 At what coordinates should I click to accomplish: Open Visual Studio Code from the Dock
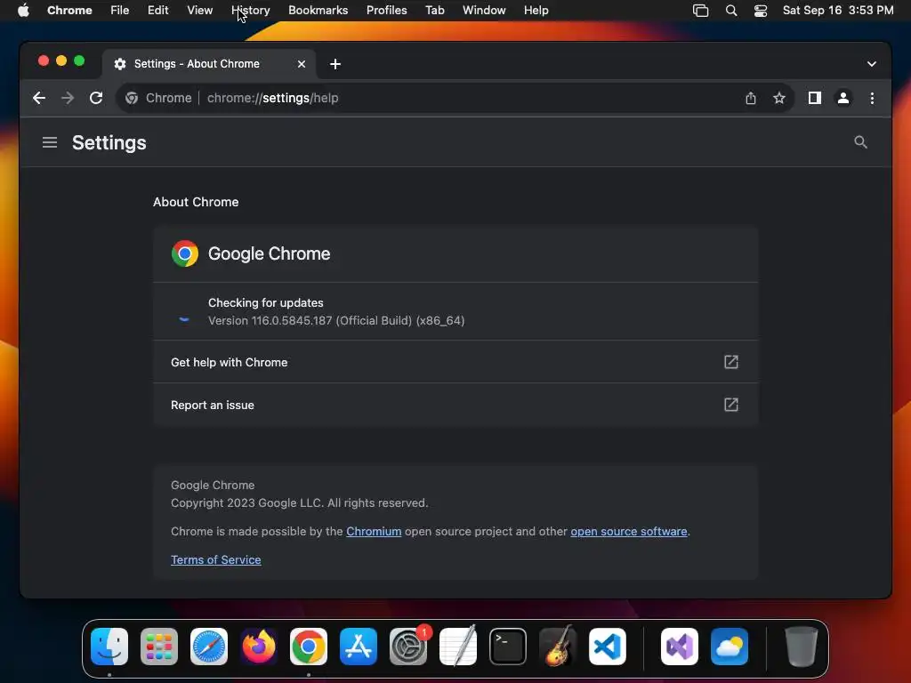click(x=607, y=647)
